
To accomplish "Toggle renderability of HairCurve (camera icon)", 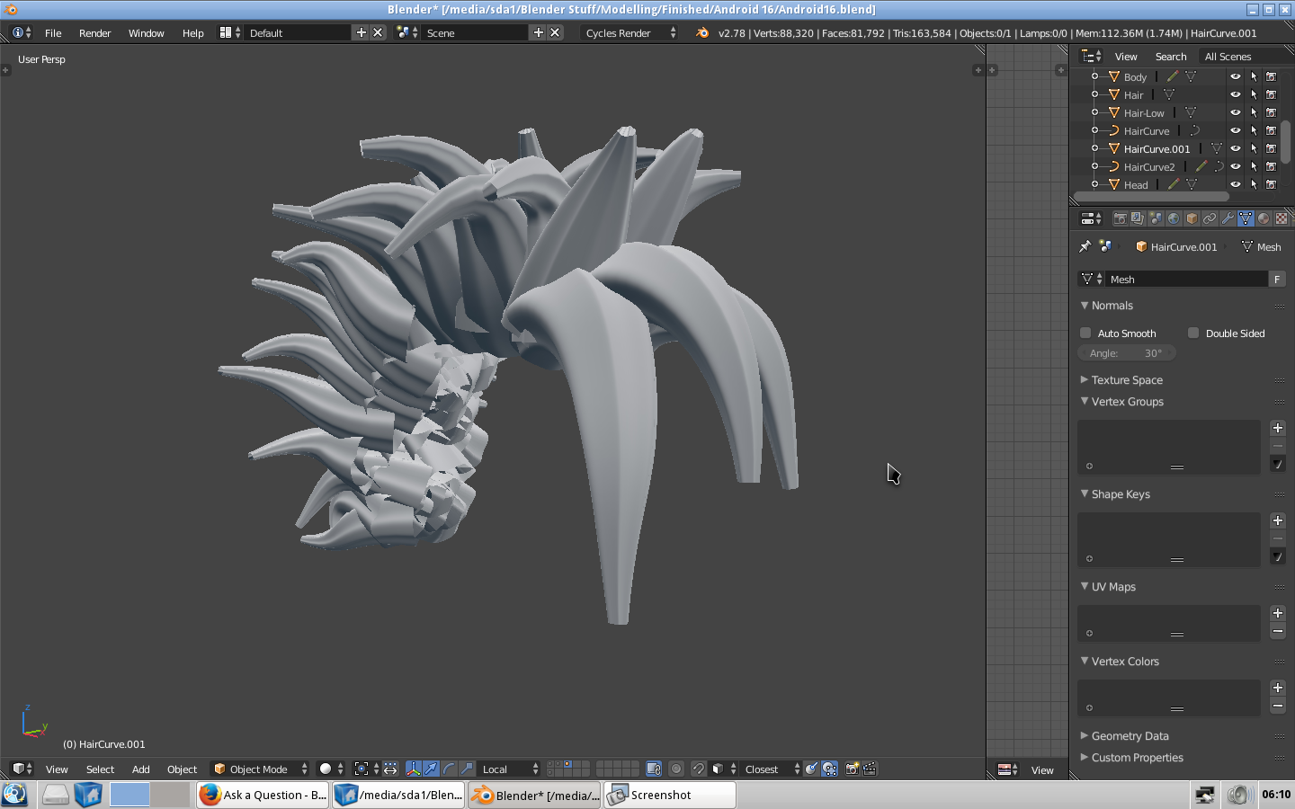I will click(1272, 130).
